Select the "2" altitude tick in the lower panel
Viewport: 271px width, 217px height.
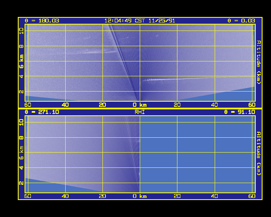point(22,183)
